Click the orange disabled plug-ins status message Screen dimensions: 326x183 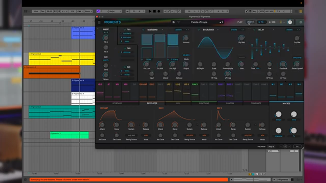coord(129,179)
